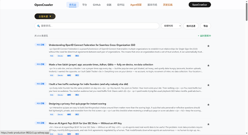Screen dimensions: 248x135
Task: Open the Salah prayer app article title
Action: tap(101, 64)
